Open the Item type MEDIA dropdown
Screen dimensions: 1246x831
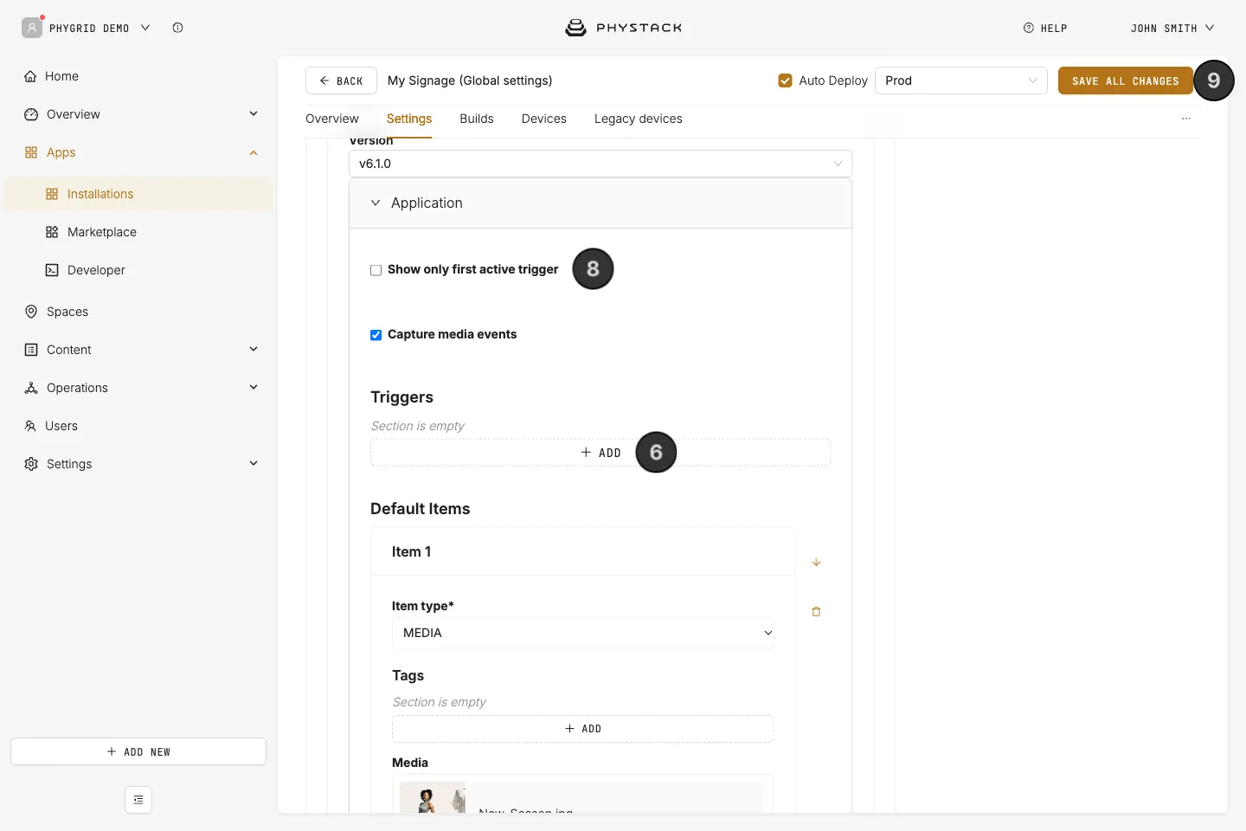(x=583, y=633)
